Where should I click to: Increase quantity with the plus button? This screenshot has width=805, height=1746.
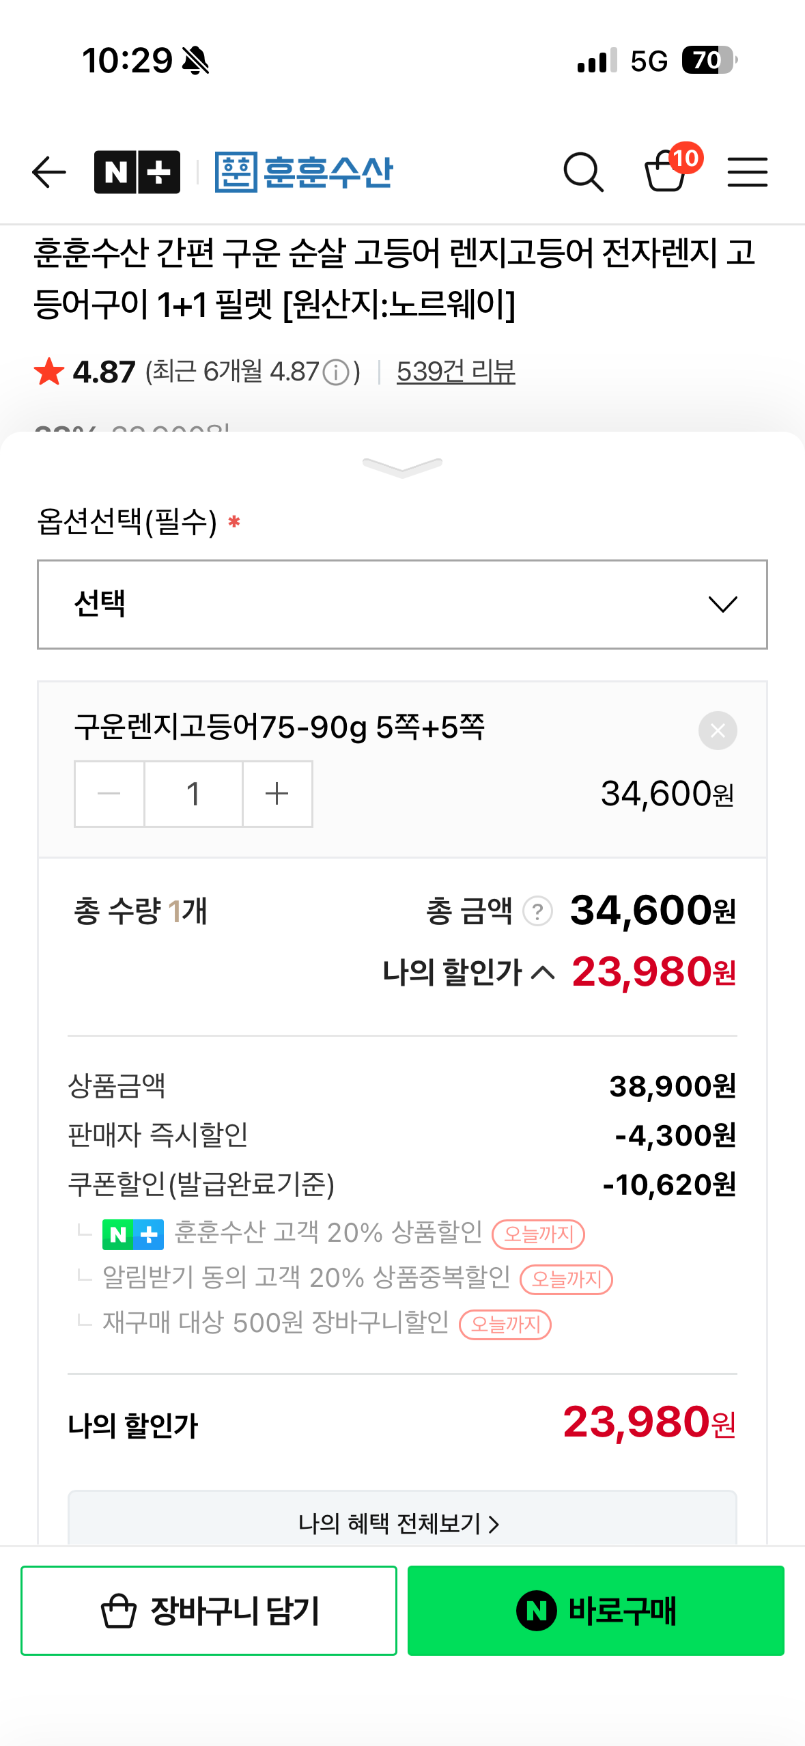277,794
